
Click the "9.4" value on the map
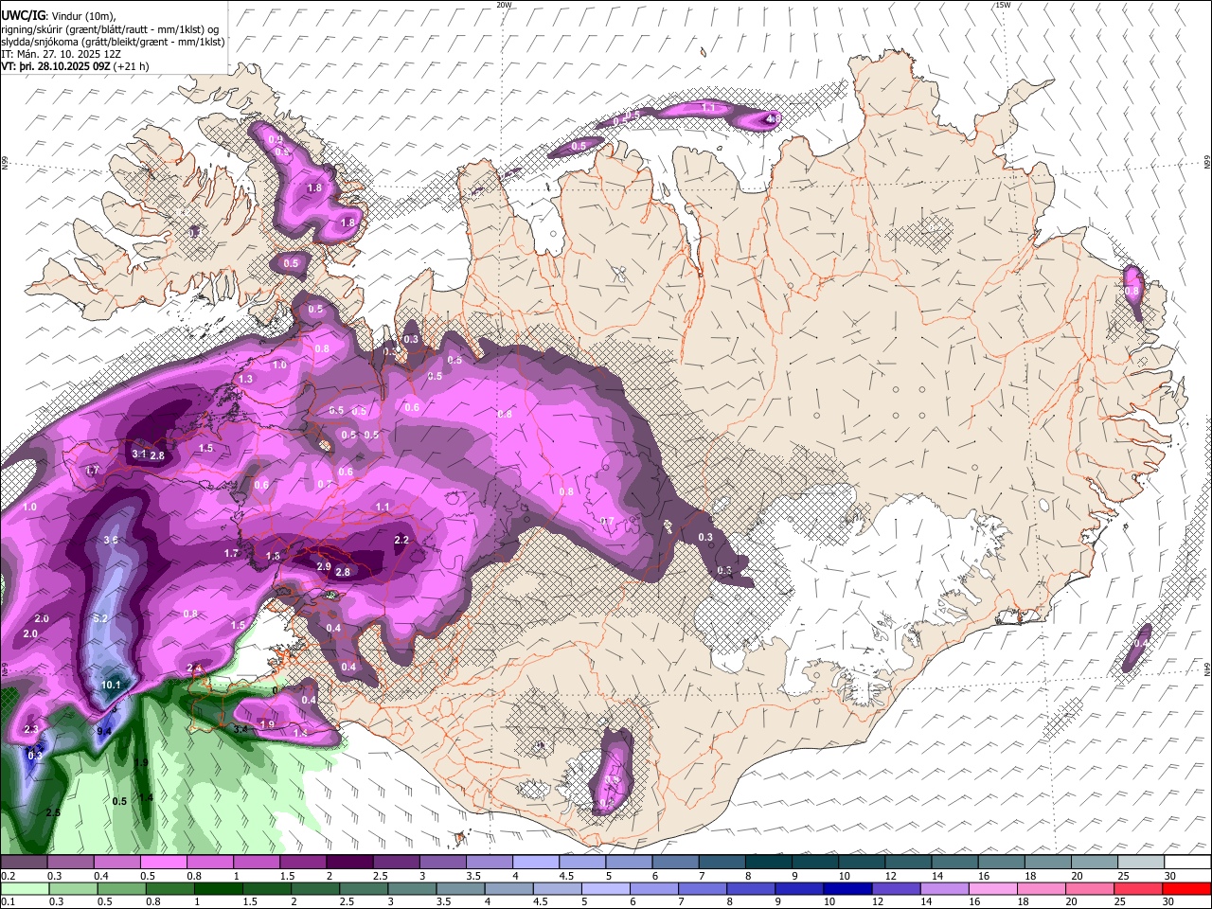[104, 730]
